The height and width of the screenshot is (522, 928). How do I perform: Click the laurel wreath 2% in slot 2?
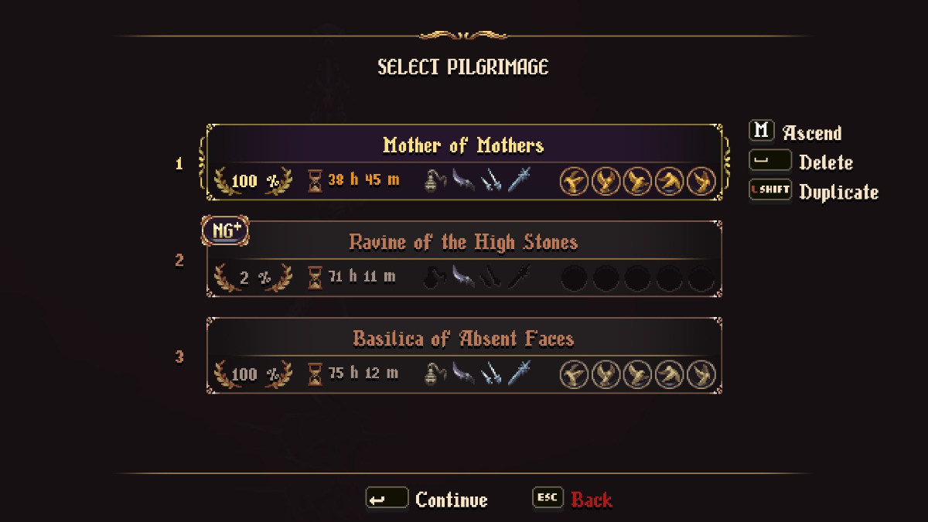tap(254, 278)
